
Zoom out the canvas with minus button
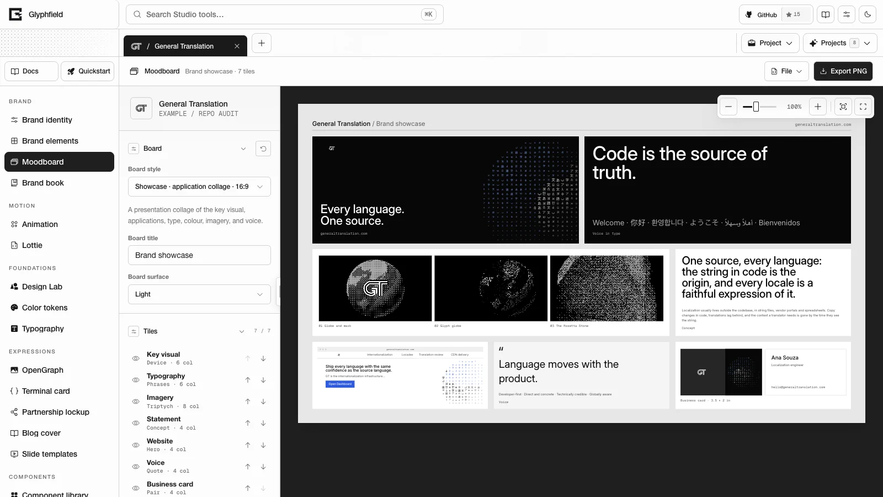tap(728, 107)
